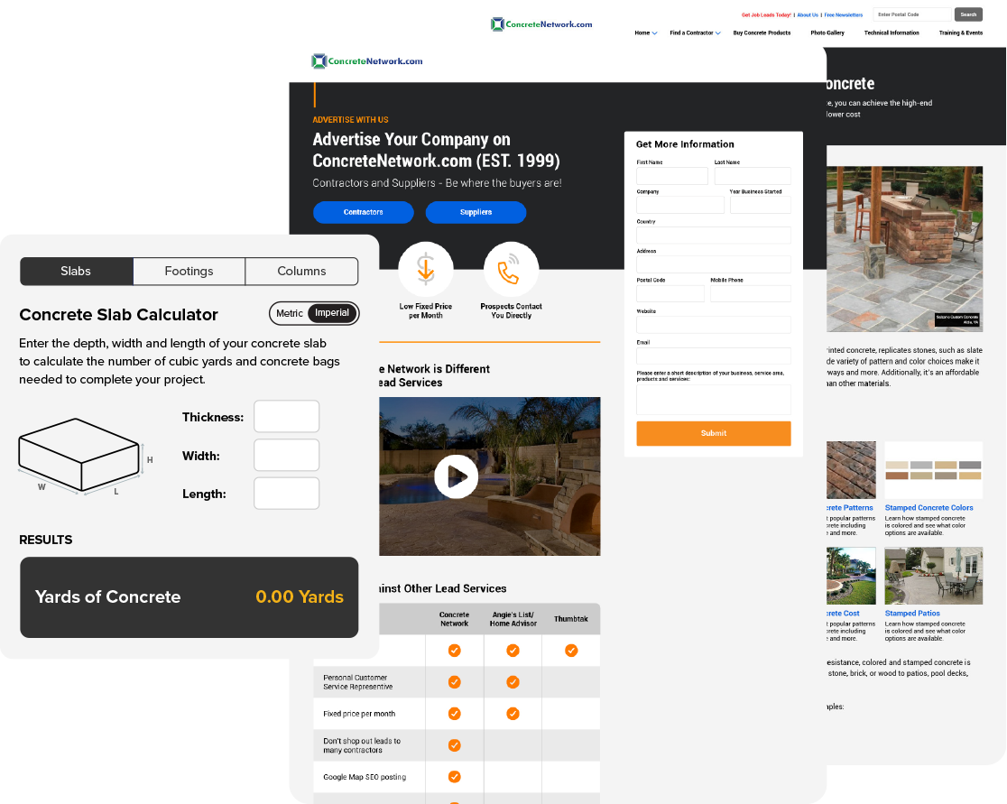Open the Photo Gallery menu item
Viewport: 1007px width, 804px height.
coord(827,32)
